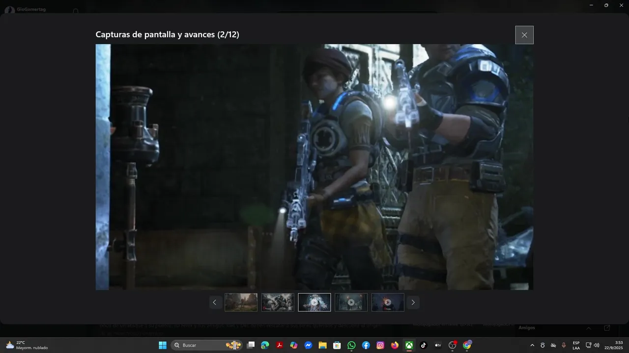
Task: Close the screenshots gallery overlay
Action: [x=524, y=35]
